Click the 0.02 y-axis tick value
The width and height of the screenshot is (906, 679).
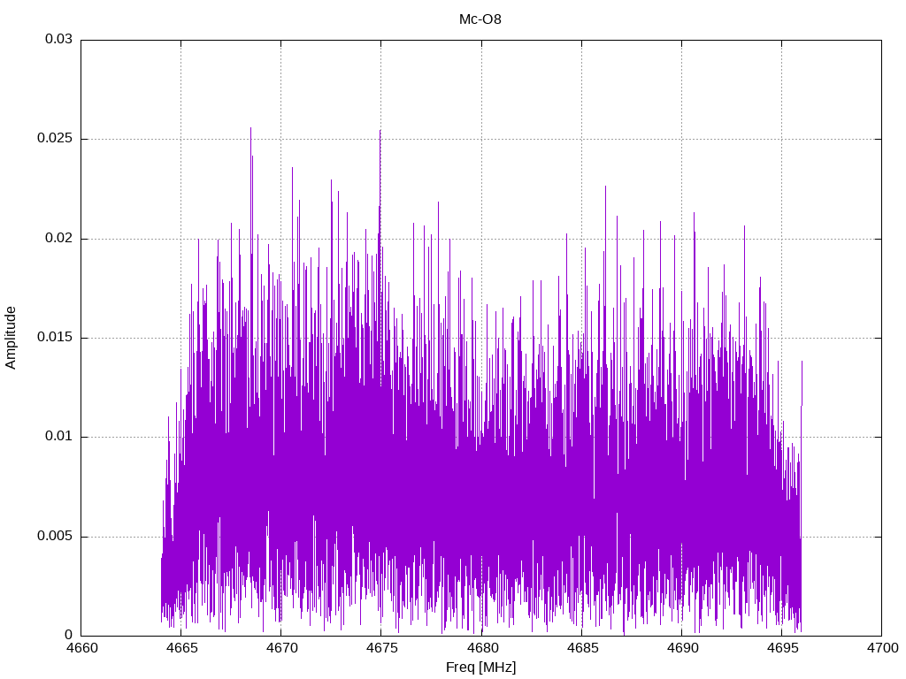pos(58,238)
